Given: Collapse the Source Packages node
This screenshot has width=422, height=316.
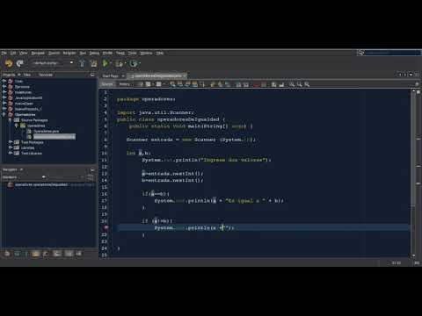Looking at the screenshot, I should click(x=10, y=120).
